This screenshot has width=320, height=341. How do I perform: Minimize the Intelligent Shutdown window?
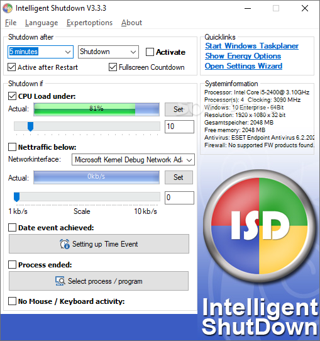[x=248, y=8]
